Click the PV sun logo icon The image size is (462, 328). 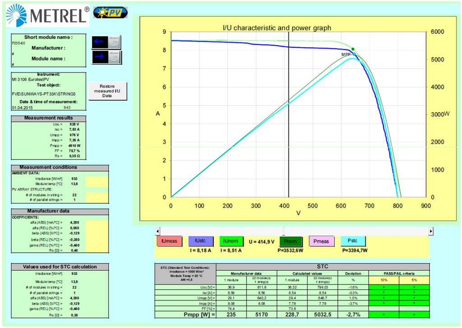click(x=110, y=13)
